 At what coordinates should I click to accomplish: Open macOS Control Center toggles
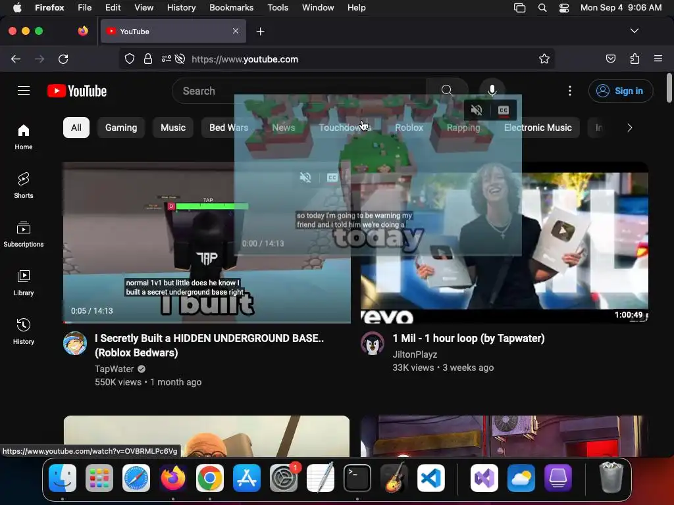[564, 8]
